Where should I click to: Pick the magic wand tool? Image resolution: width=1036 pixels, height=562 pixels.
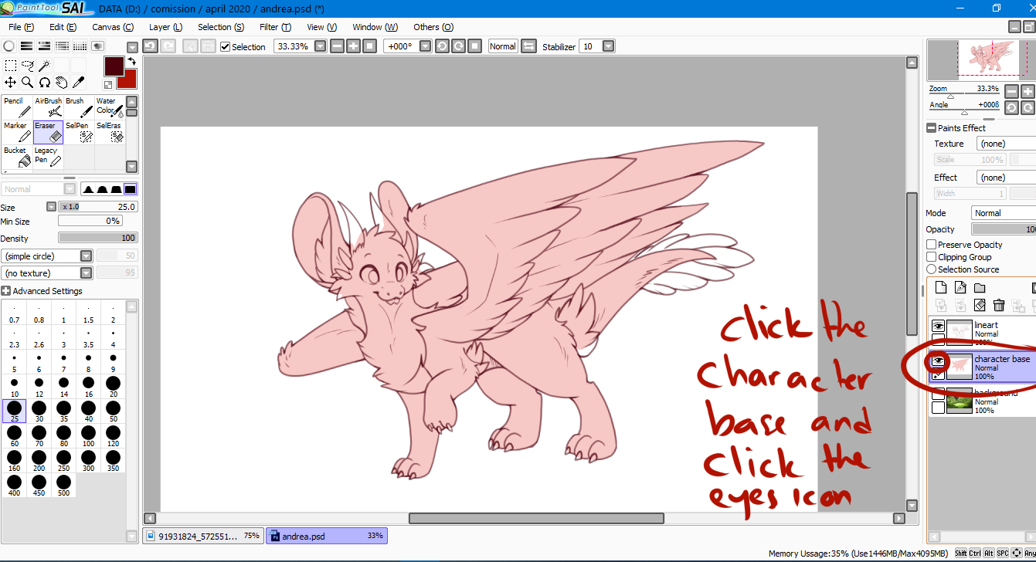pos(44,66)
